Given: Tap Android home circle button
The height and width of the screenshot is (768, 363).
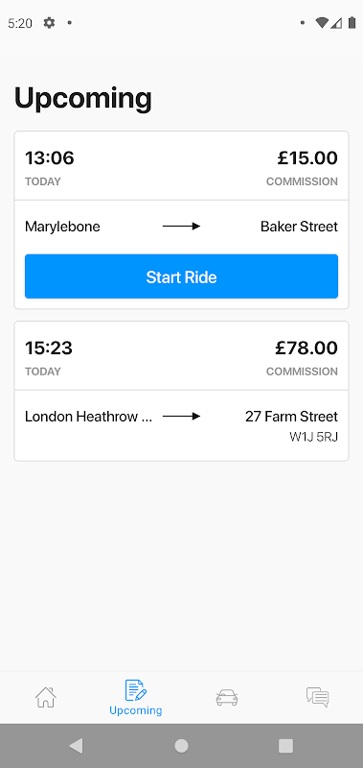Looking at the screenshot, I should pyautogui.click(x=181, y=746).
